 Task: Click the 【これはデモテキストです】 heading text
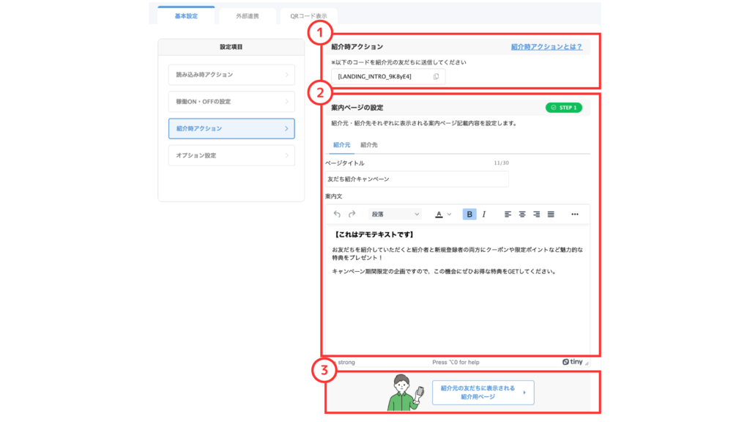374,234
